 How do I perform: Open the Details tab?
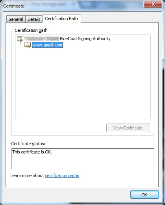[34, 19]
